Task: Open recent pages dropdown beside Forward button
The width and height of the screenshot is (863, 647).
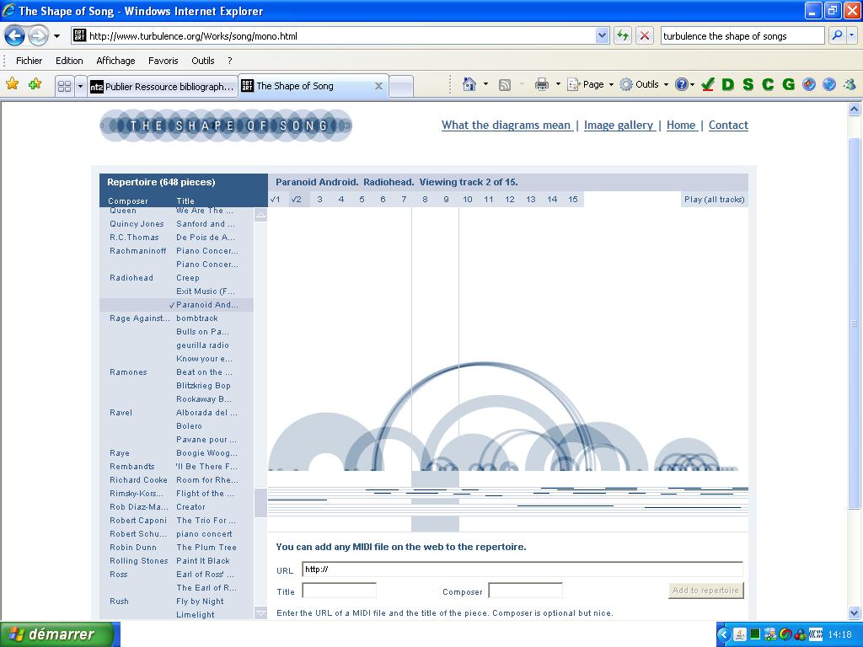Action: pos(56,36)
